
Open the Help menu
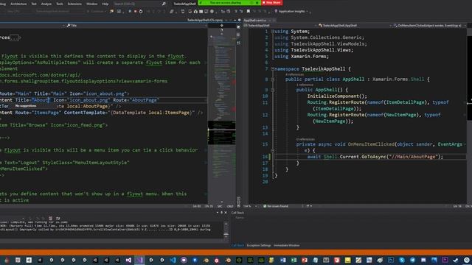click(105, 4)
